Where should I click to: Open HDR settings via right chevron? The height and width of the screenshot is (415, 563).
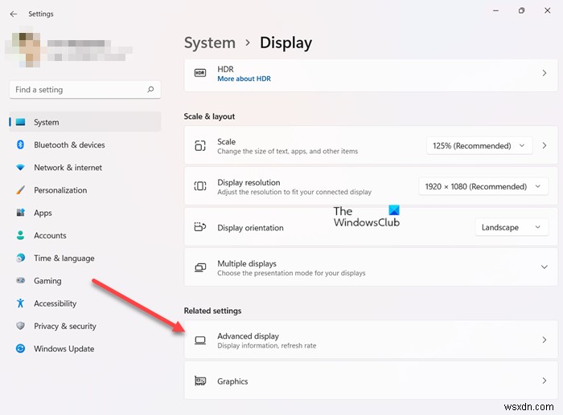coord(545,73)
